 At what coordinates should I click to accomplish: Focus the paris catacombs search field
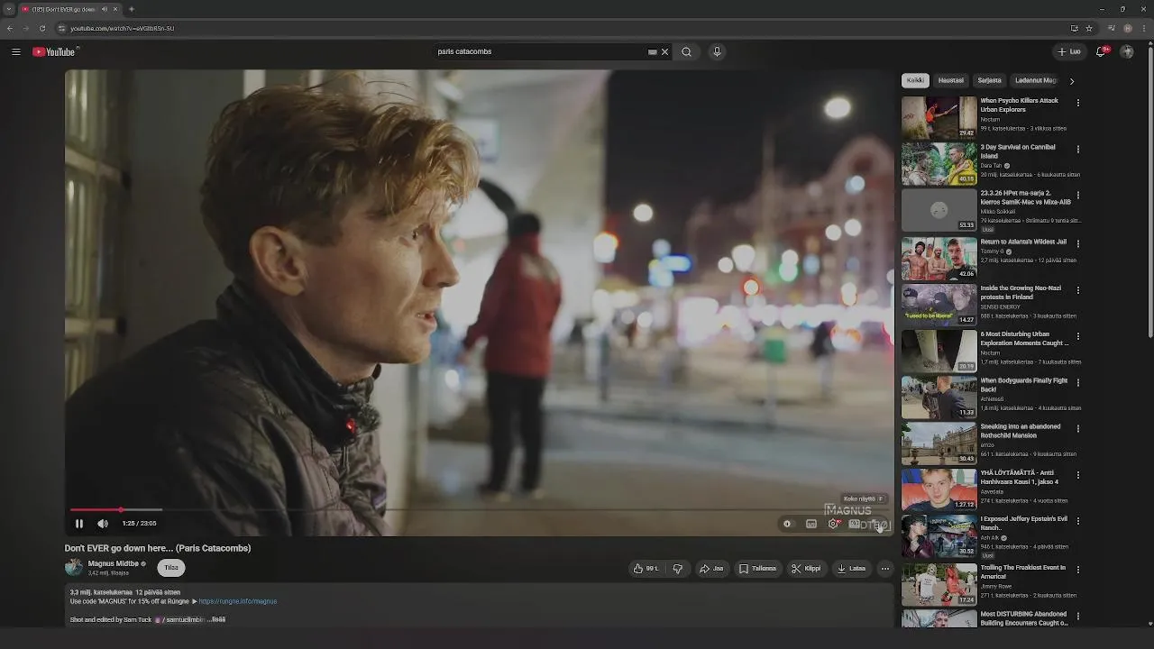[541, 52]
